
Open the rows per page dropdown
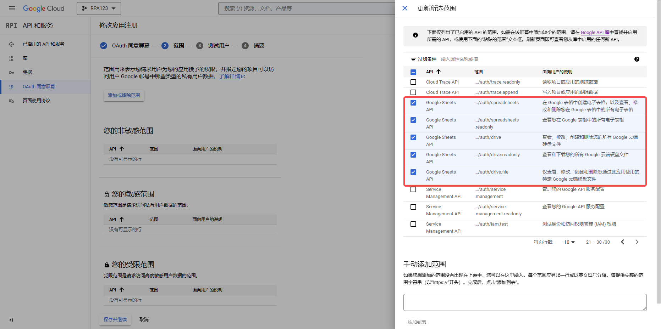click(x=569, y=242)
